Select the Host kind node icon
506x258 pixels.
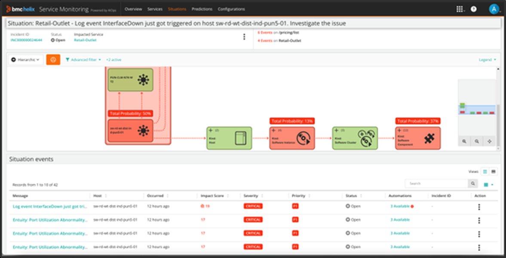(240, 138)
